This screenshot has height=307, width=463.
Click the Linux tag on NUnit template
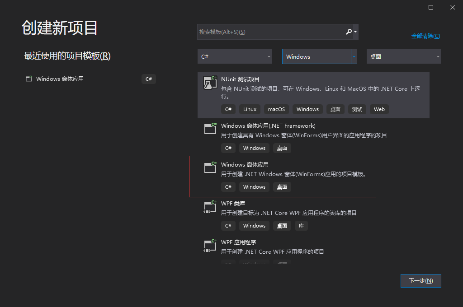coord(250,109)
